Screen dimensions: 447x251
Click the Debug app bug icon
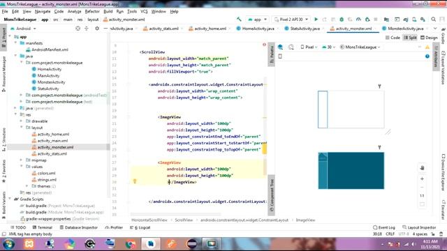(342, 20)
